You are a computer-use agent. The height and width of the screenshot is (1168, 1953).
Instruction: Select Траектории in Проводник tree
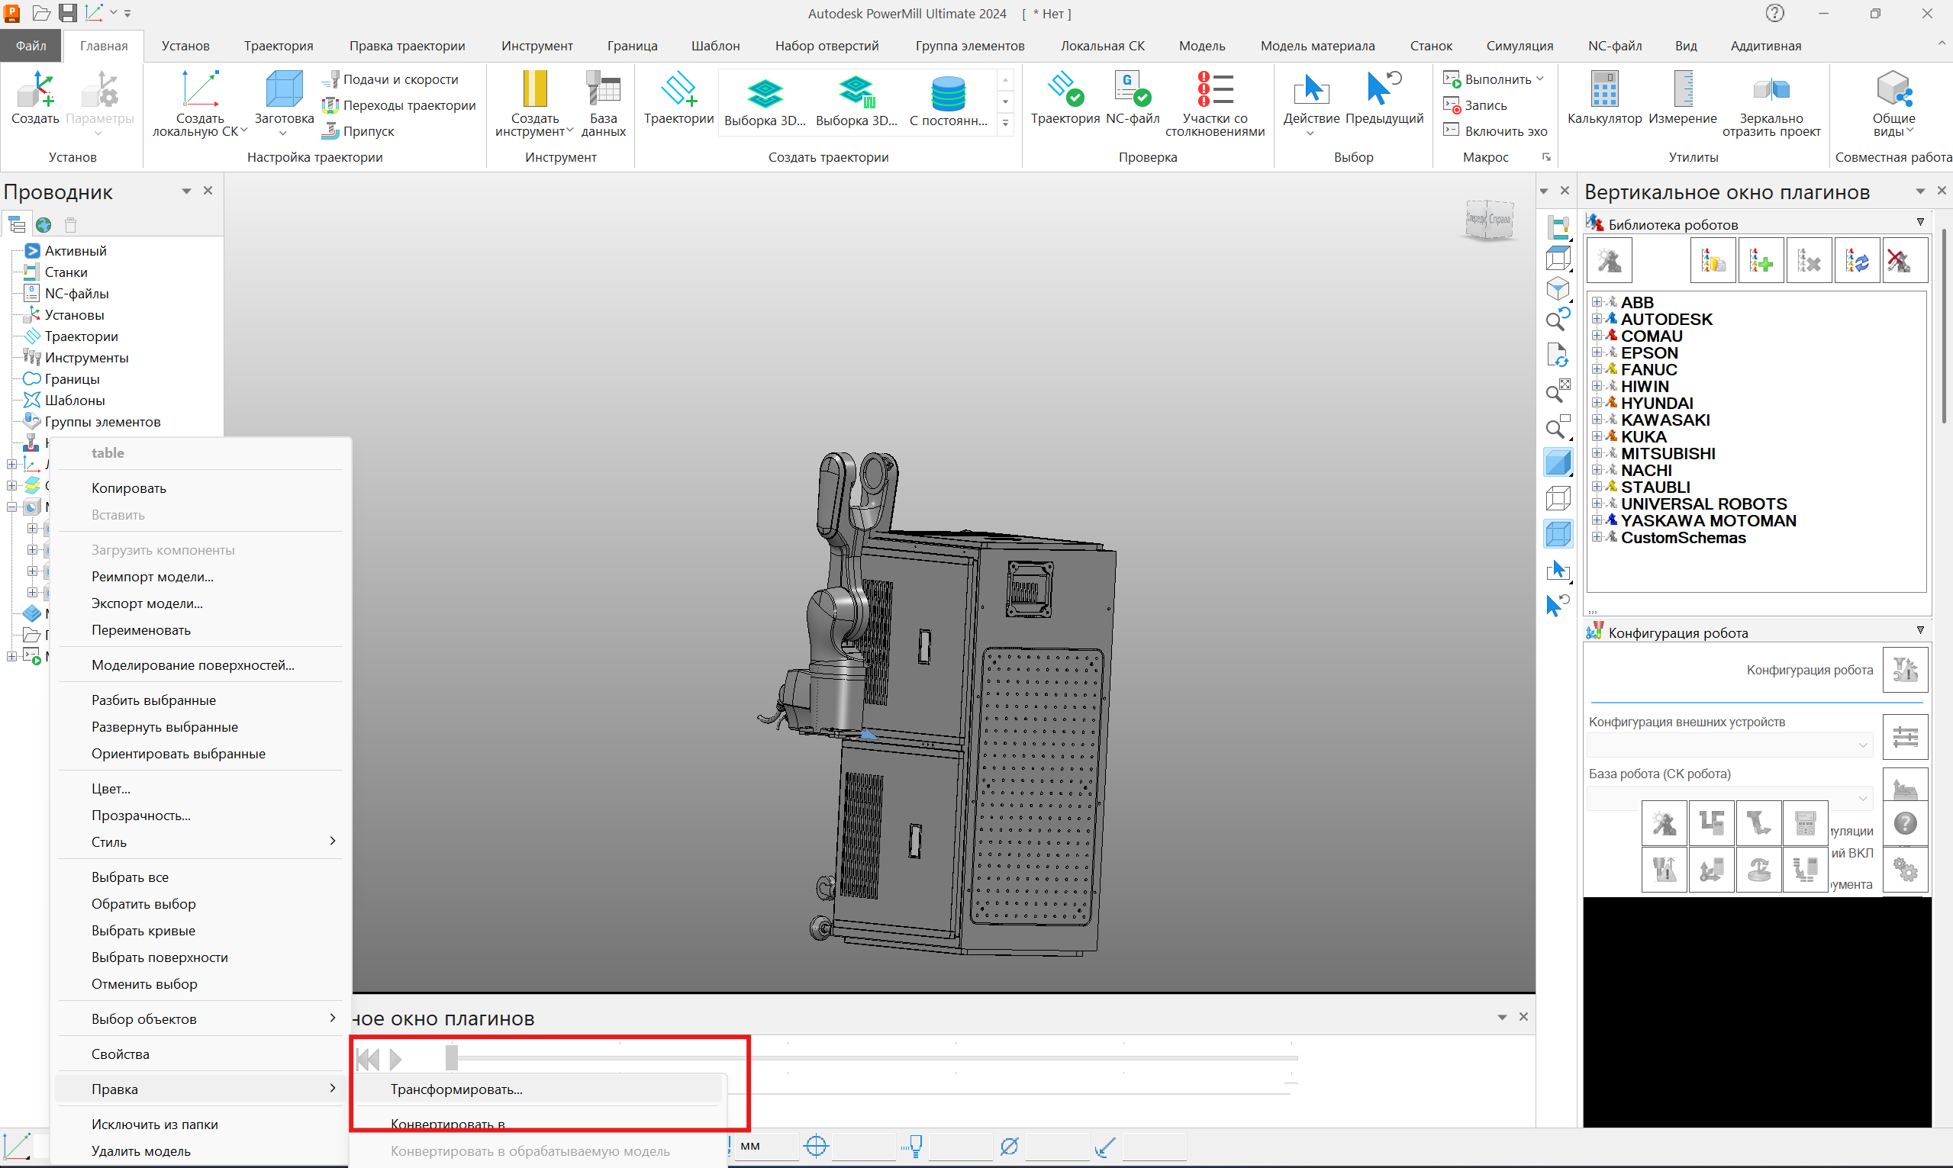(81, 336)
